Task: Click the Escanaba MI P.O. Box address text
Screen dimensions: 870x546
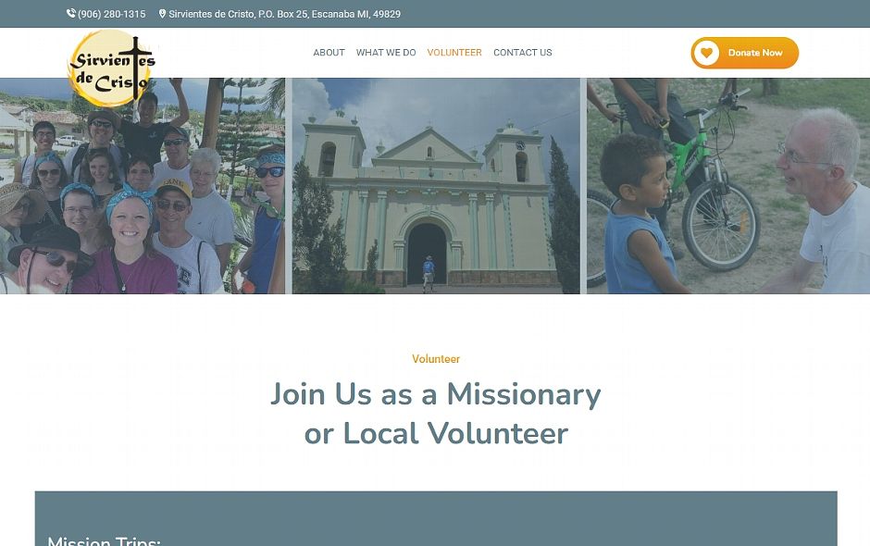Action: point(285,14)
